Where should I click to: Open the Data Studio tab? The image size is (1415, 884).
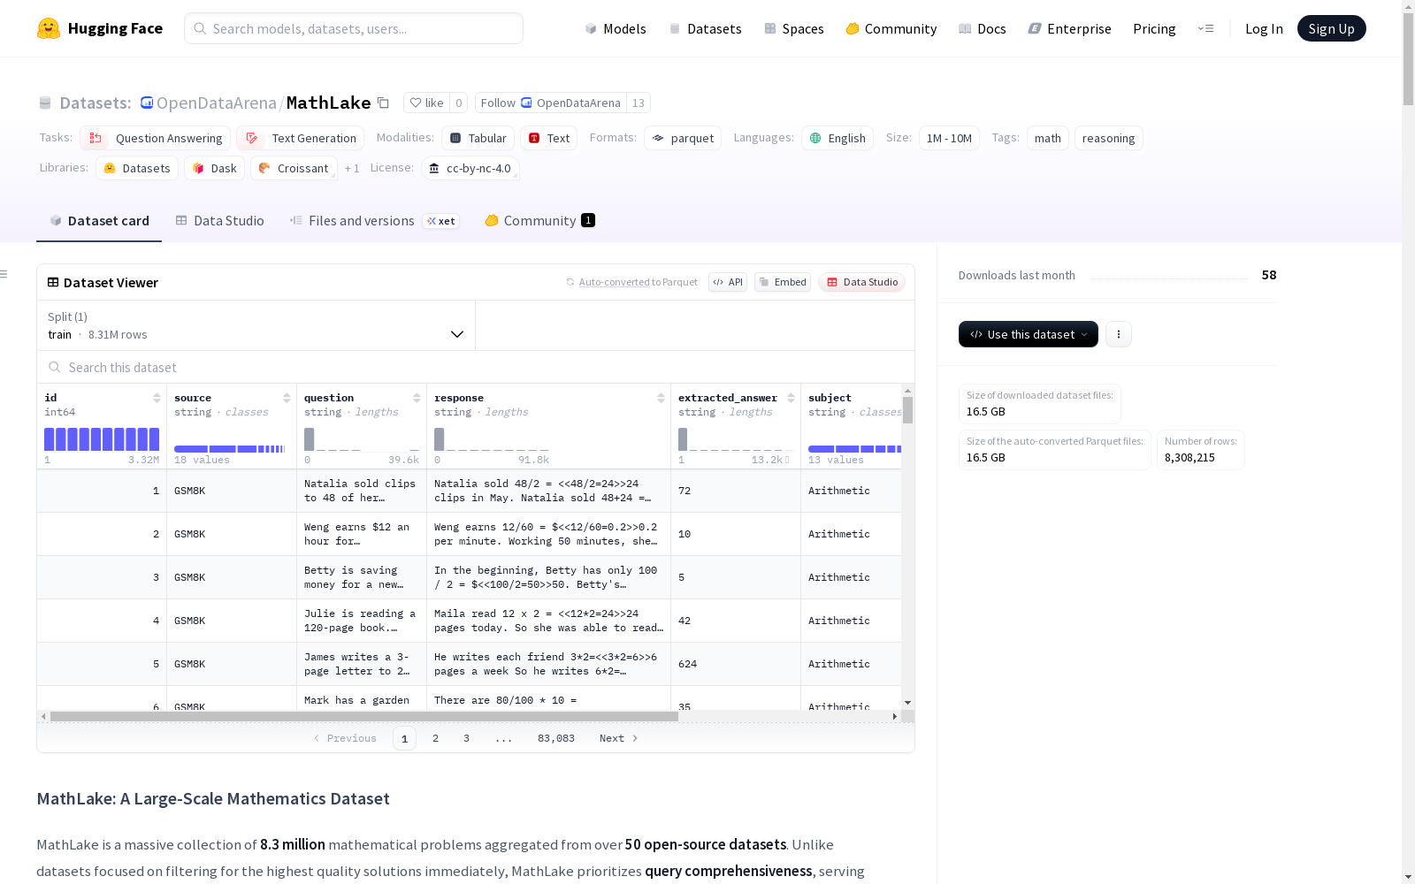point(219,221)
